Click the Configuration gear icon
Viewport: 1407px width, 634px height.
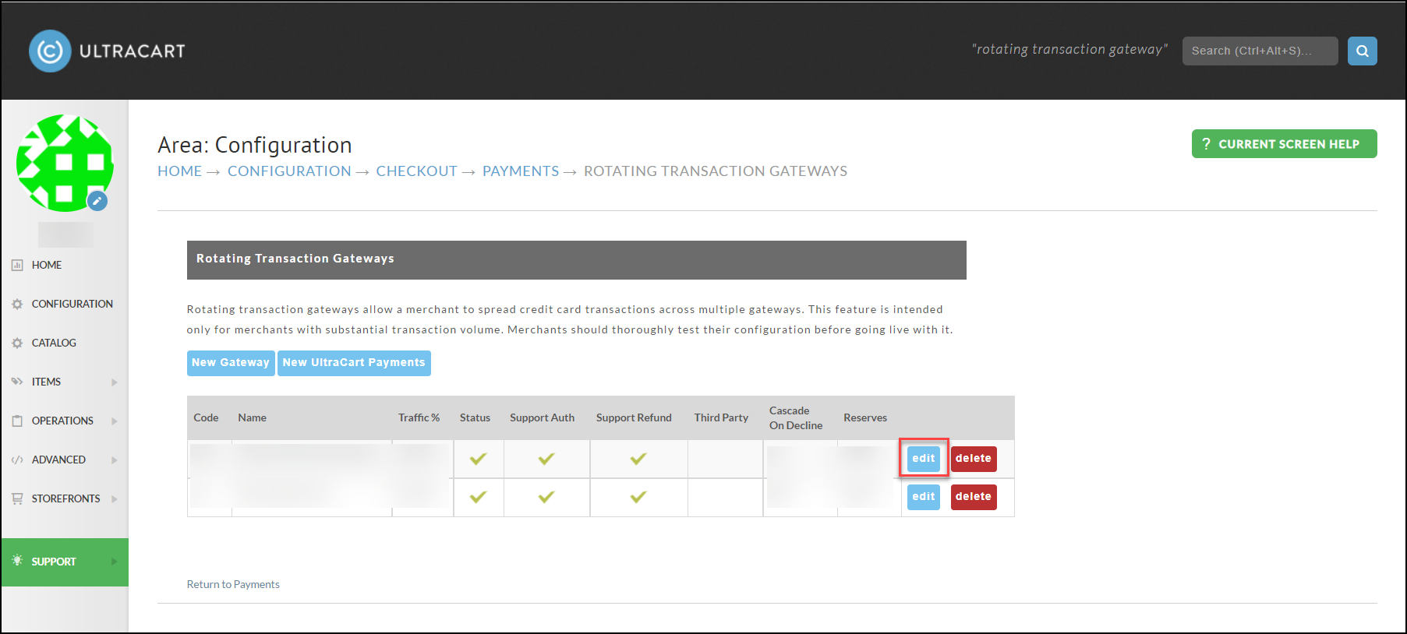point(17,304)
